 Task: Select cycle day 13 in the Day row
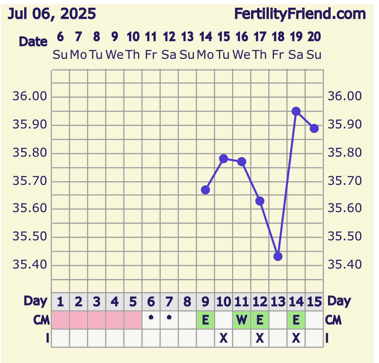click(278, 302)
